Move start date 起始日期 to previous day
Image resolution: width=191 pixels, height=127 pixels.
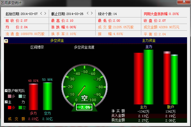[x=41, y=13]
